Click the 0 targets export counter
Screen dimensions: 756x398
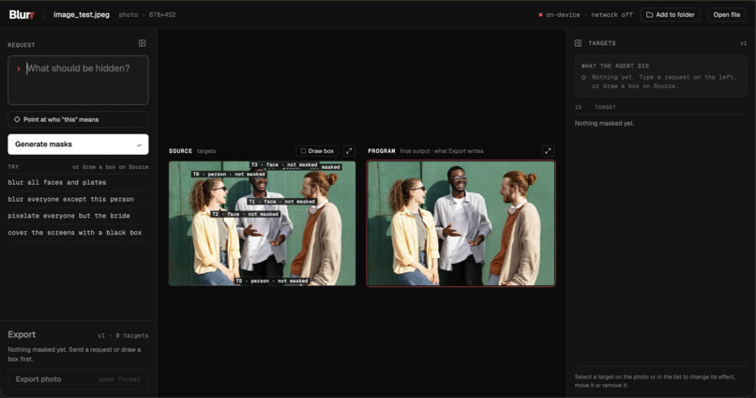[x=131, y=335]
